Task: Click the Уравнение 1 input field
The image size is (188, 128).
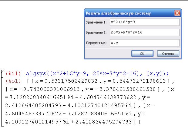Action: [x=145, y=22]
